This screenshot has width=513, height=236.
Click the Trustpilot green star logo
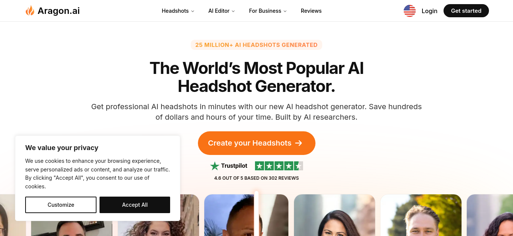pos(215,166)
